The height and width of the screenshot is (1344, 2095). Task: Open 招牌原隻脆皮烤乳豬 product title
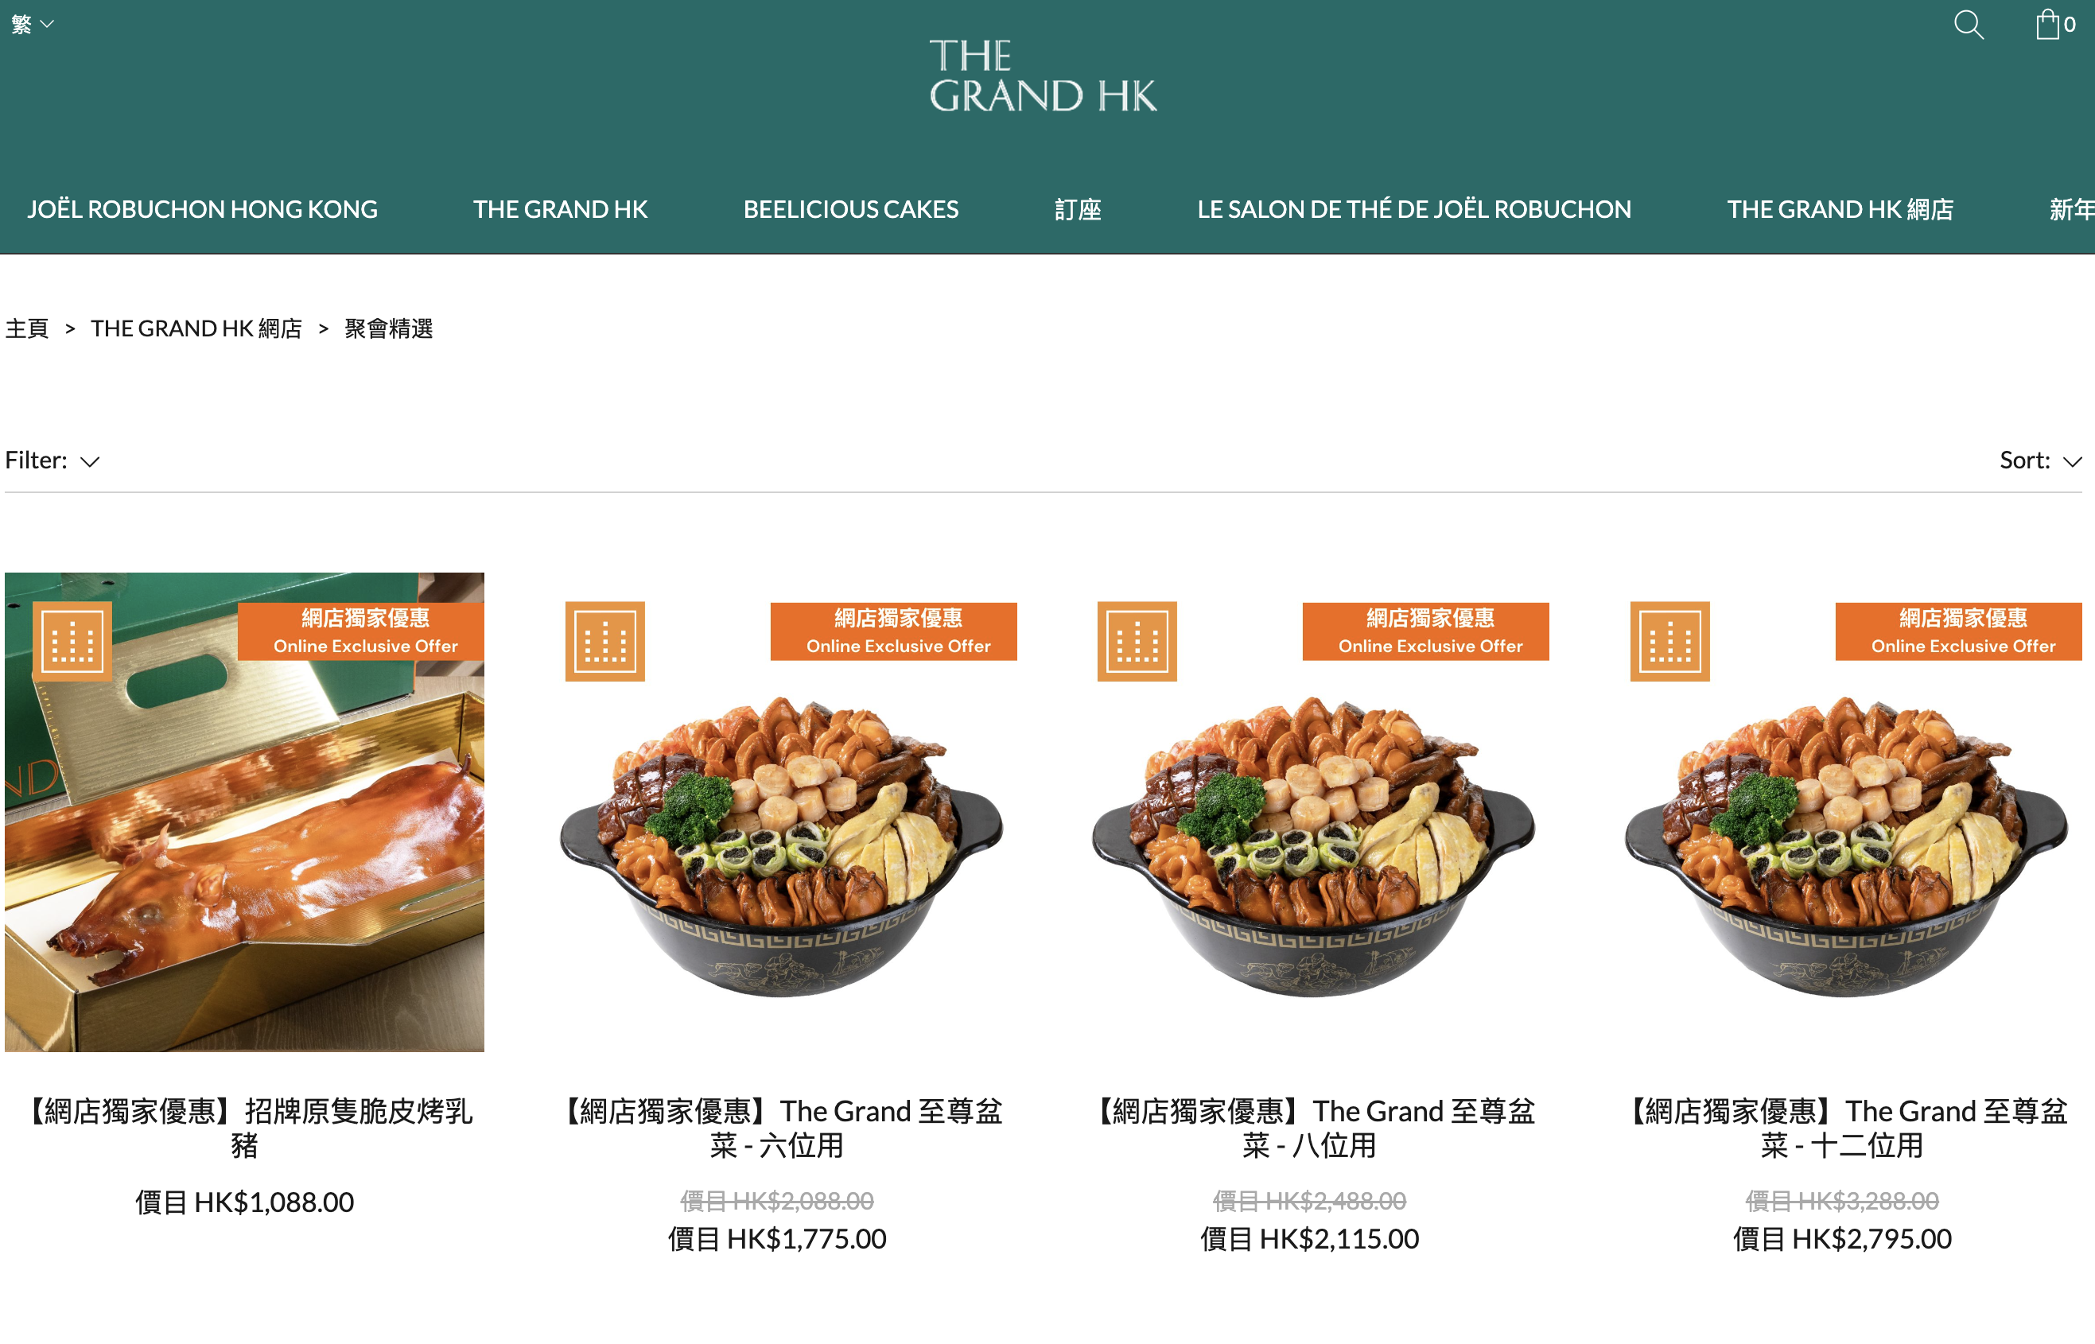(244, 1128)
